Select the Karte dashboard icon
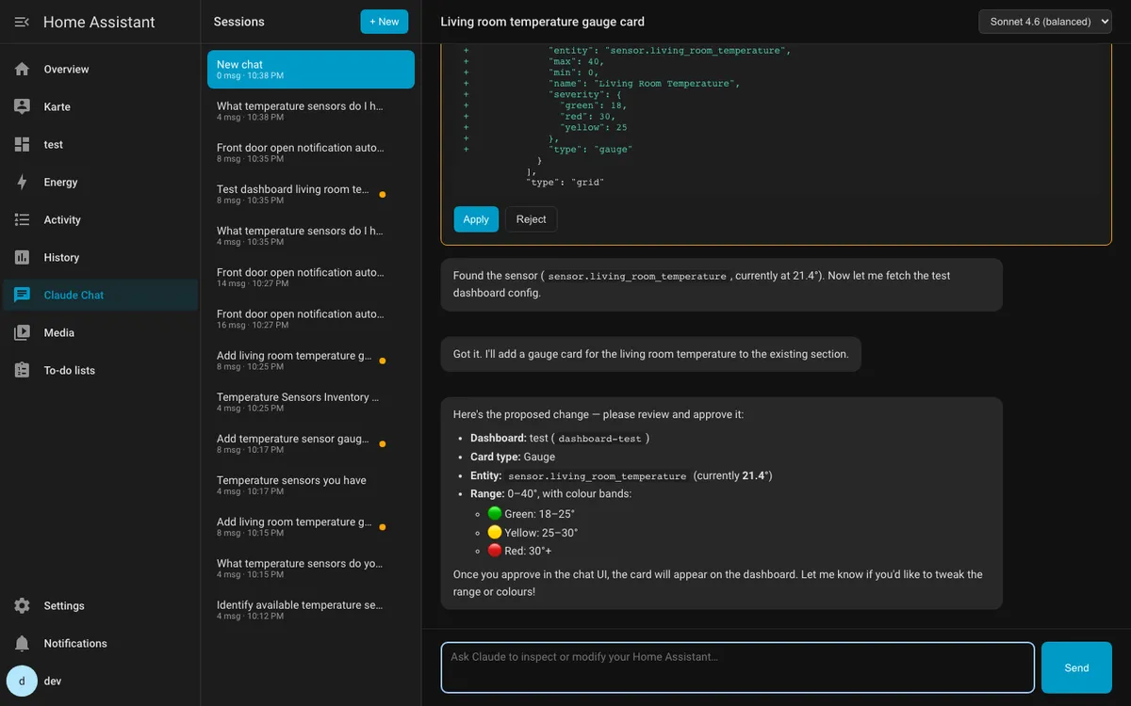 (x=23, y=106)
